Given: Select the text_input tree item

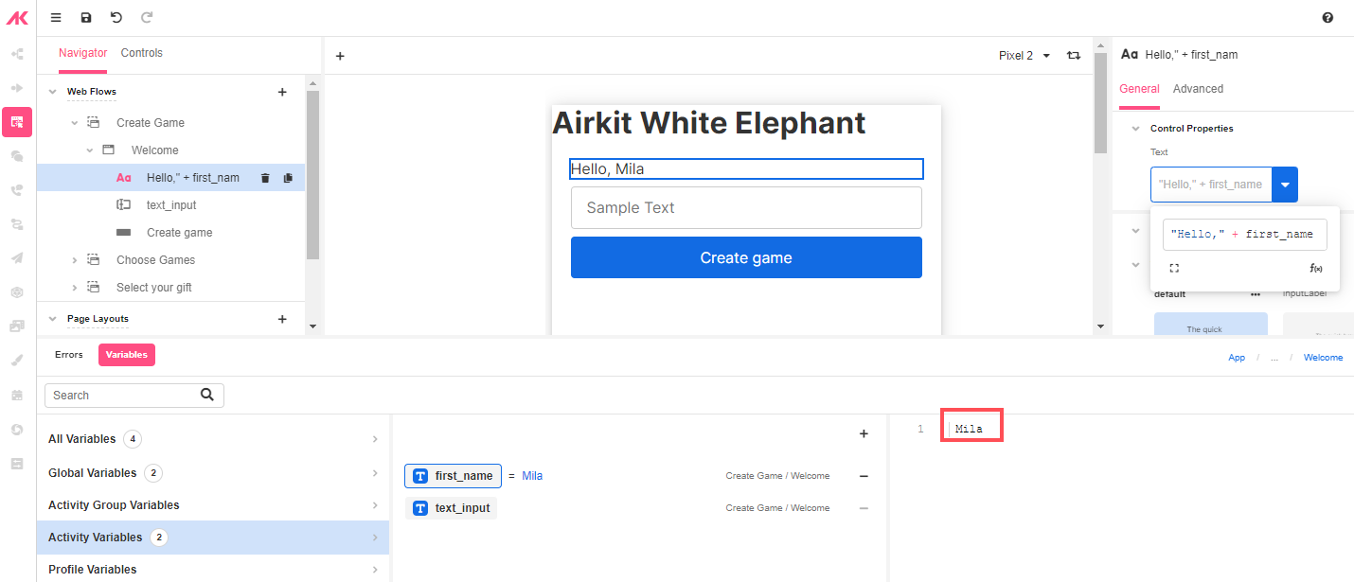Looking at the screenshot, I should point(171,205).
